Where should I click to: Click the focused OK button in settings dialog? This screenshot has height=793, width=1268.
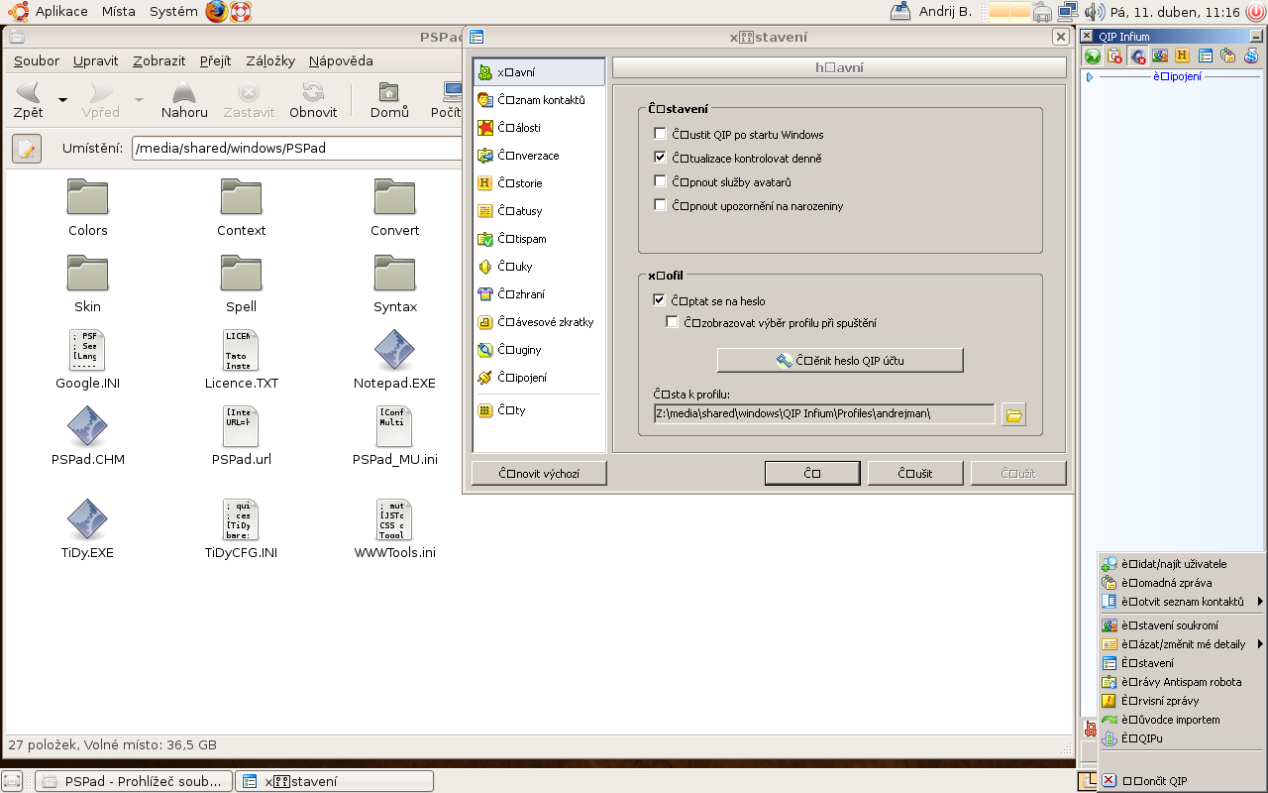(x=812, y=473)
